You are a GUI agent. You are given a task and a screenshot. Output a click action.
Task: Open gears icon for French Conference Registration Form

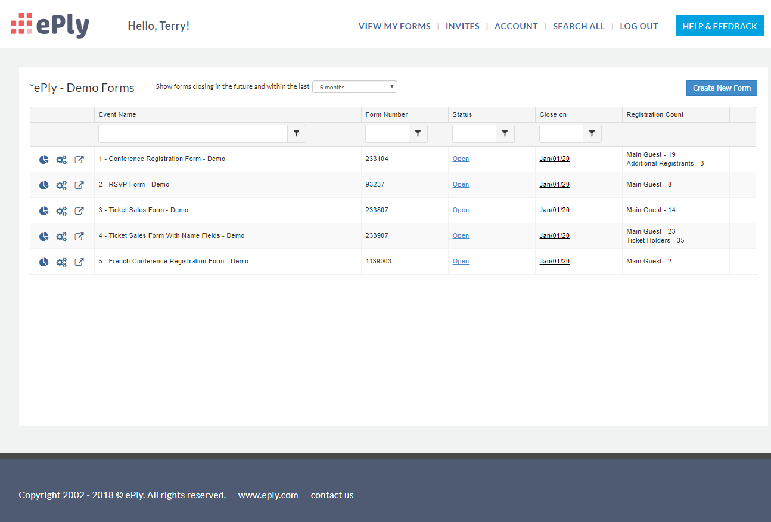[x=61, y=262]
